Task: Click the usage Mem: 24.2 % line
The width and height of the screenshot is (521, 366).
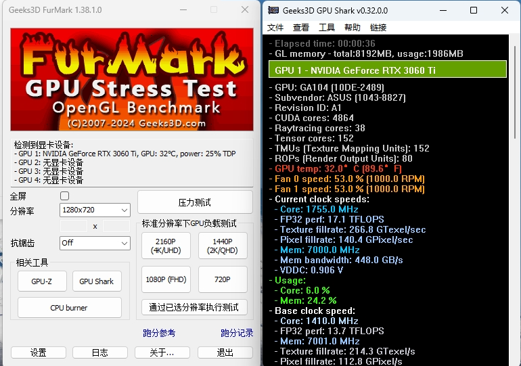Action: [x=305, y=300]
